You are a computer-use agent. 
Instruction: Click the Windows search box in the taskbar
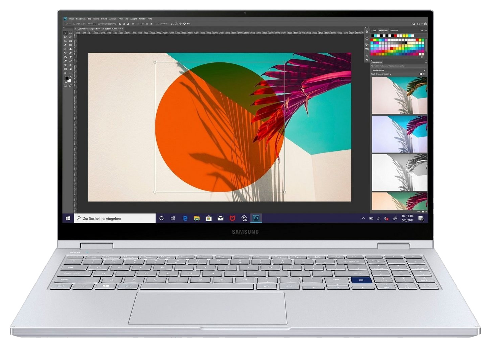coord(115,218)
